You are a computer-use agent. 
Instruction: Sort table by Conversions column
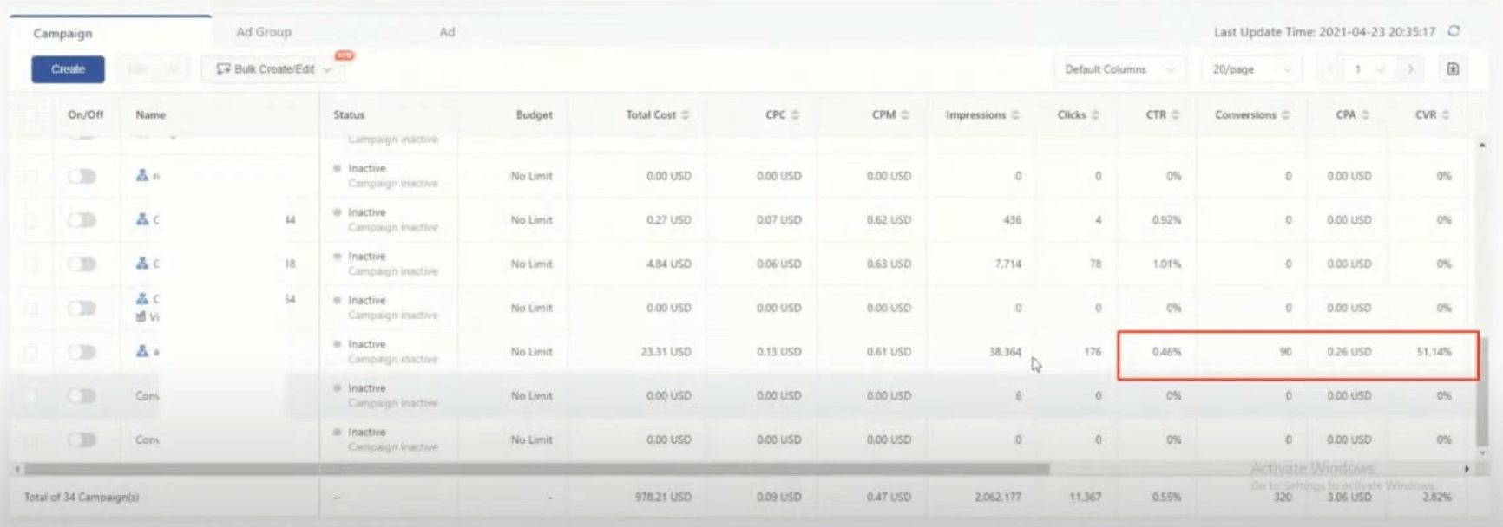(x=1286, y=115)
